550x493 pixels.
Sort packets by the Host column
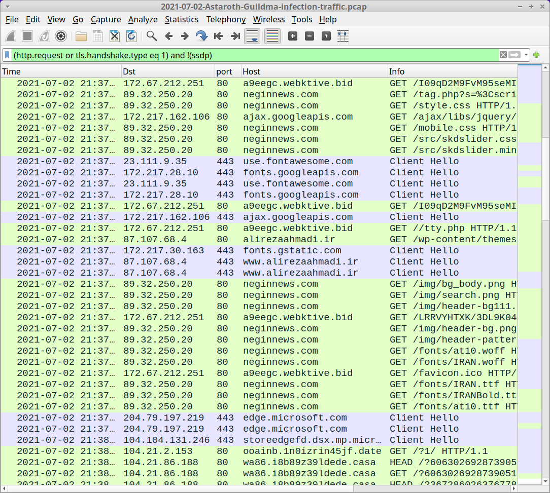(x=314, y=71)
